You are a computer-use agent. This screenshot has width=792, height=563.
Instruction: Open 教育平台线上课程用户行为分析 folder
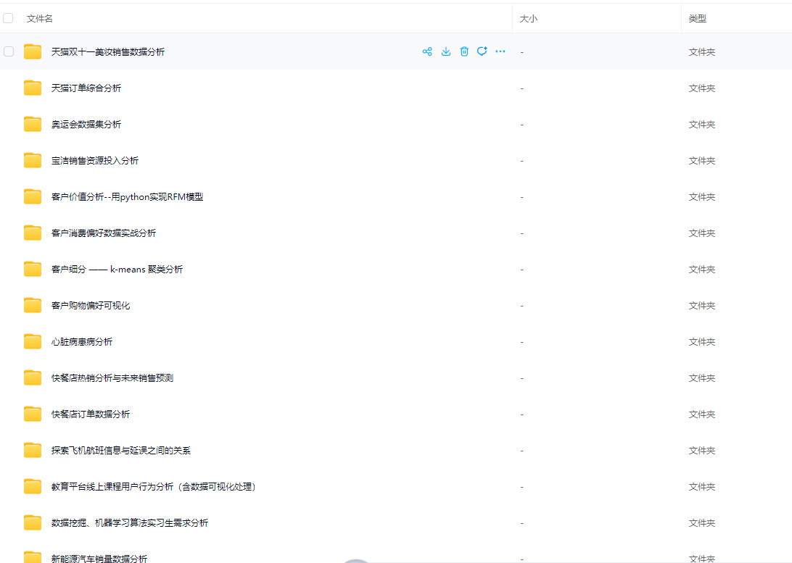[x=153, y=486]
